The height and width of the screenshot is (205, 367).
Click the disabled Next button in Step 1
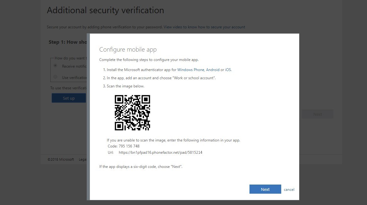coord(317,114)
